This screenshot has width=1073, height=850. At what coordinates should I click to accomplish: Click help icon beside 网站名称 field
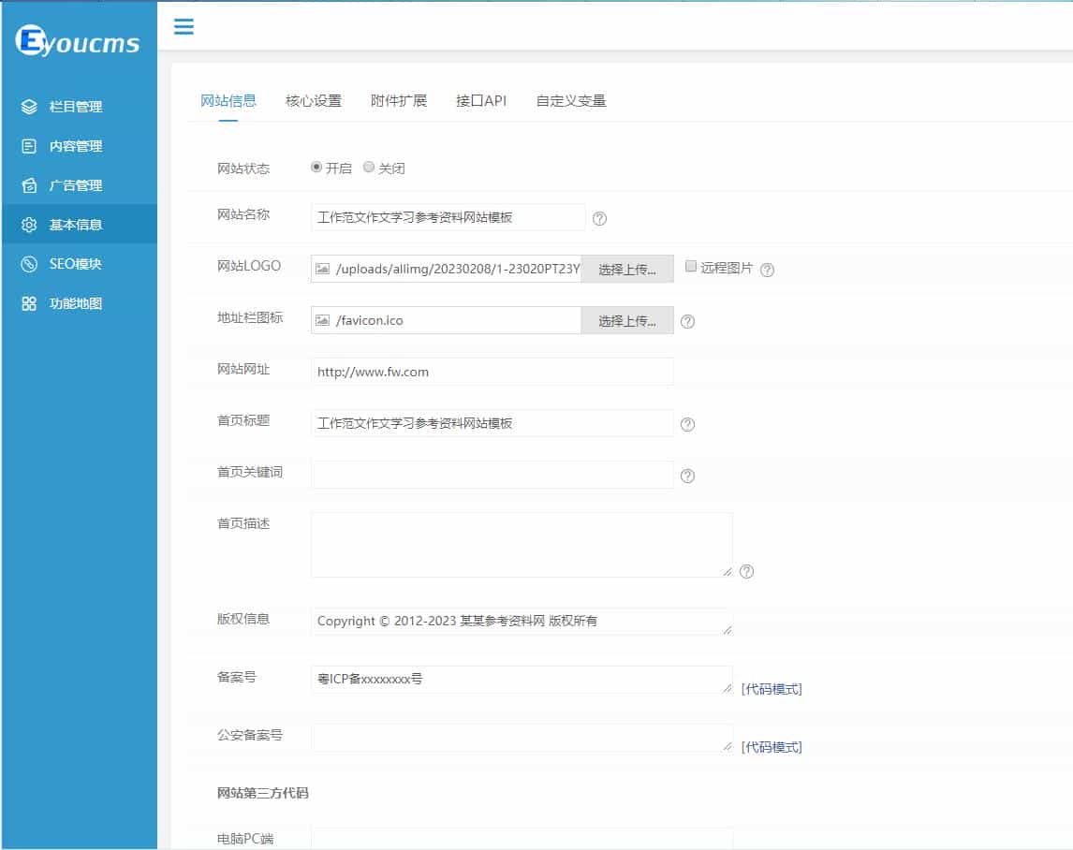tap(599, 218)
